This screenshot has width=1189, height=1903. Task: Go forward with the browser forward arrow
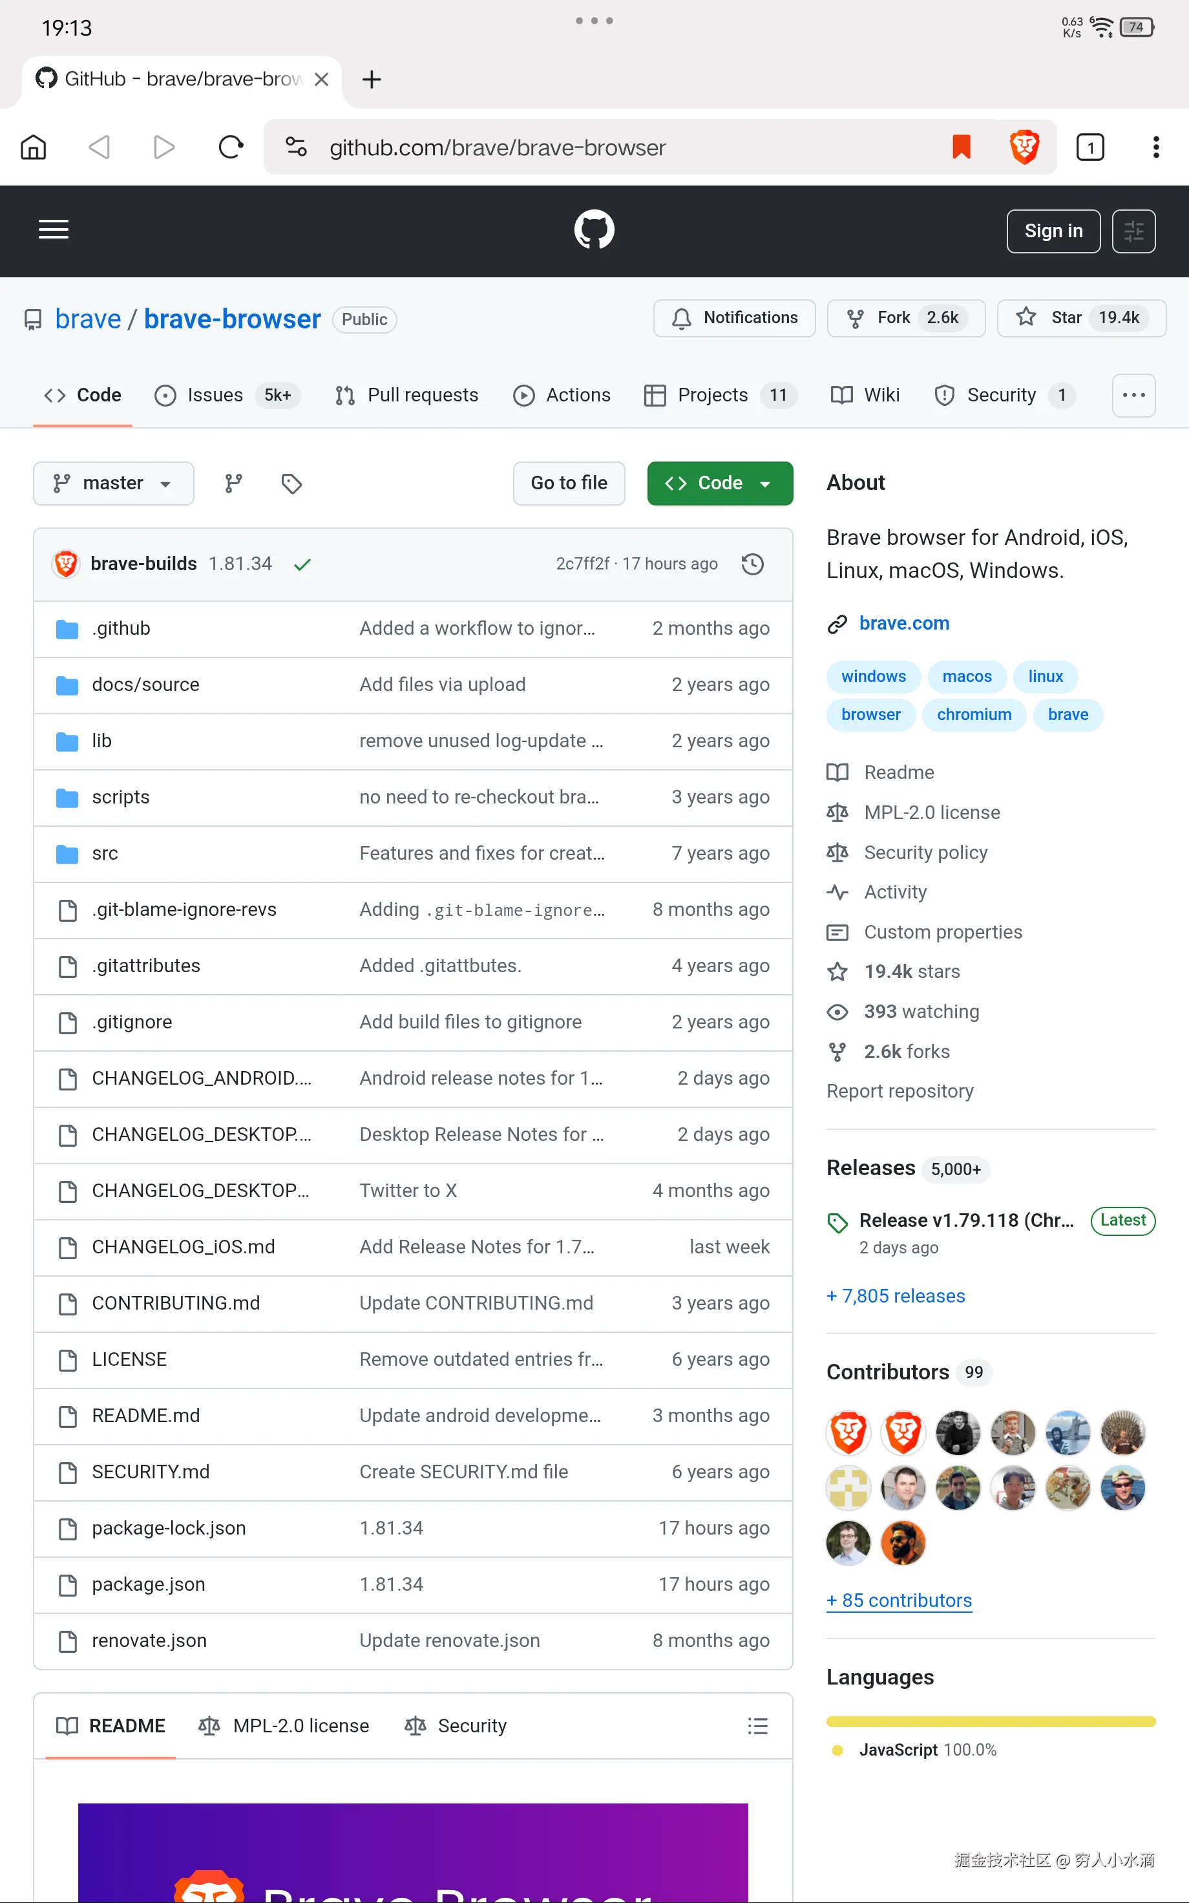(163, 147)
